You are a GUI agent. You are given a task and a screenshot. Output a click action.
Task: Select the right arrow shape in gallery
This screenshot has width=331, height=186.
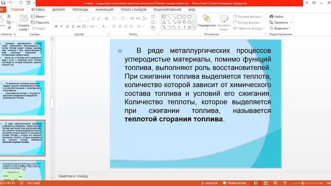click(x=179, y=22)
